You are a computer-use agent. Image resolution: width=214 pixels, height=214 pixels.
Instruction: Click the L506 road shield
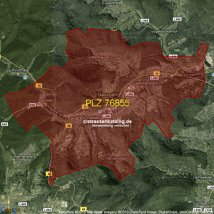click(177, 20)
